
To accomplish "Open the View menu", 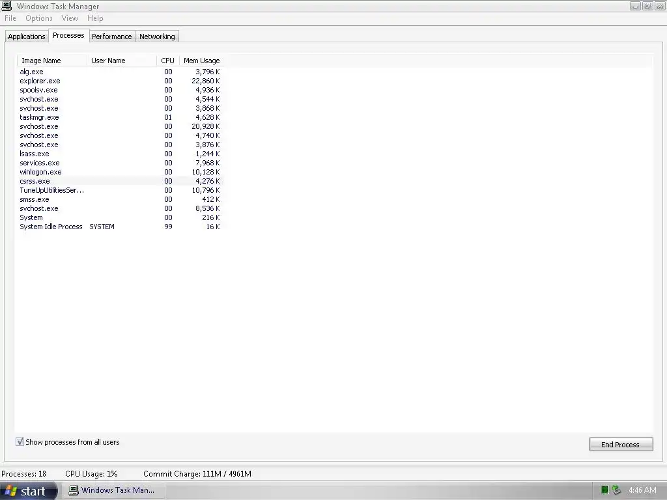I will 70,18.
